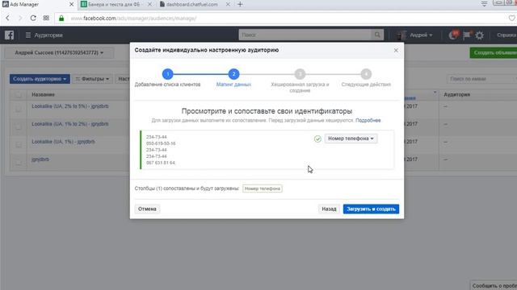Open the Номер телефона dropdown

351,139
